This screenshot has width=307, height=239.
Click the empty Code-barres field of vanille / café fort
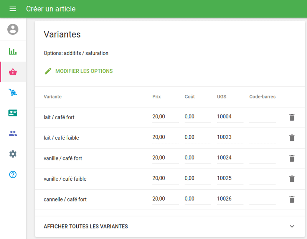pos(262,159)
